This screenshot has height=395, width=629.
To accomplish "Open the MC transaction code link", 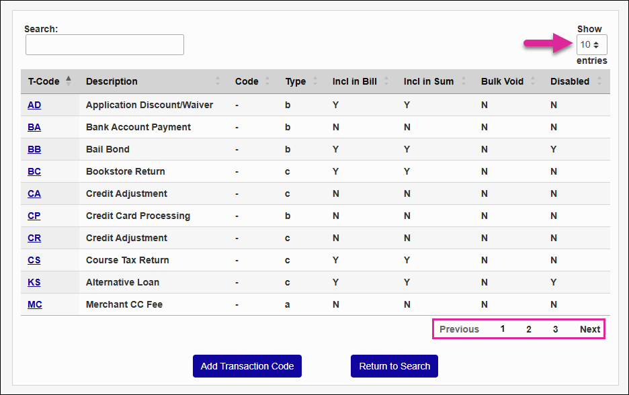I will 35,304.
